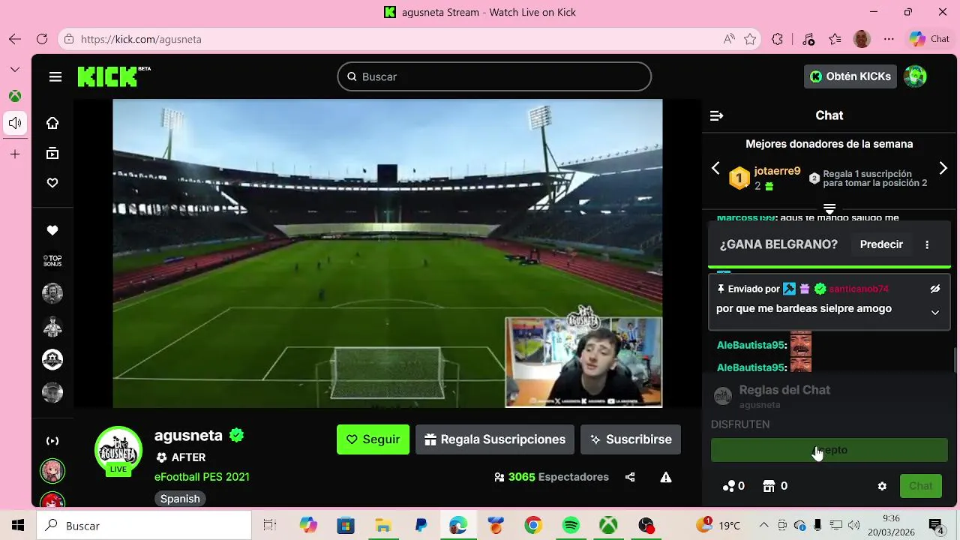Share the stream via share icon
Image resolution: width=960 pixels, height=540 pixels.
pyautogui.click(x=630, y=477)
